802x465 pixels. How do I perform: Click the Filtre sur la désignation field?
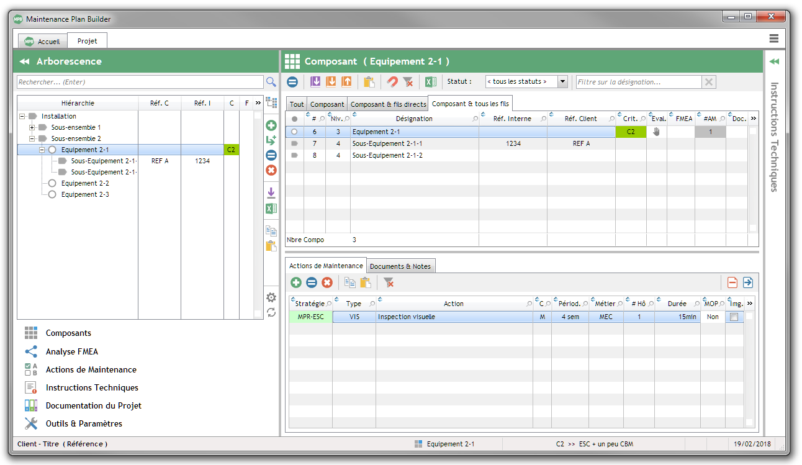tap(639, 82)
